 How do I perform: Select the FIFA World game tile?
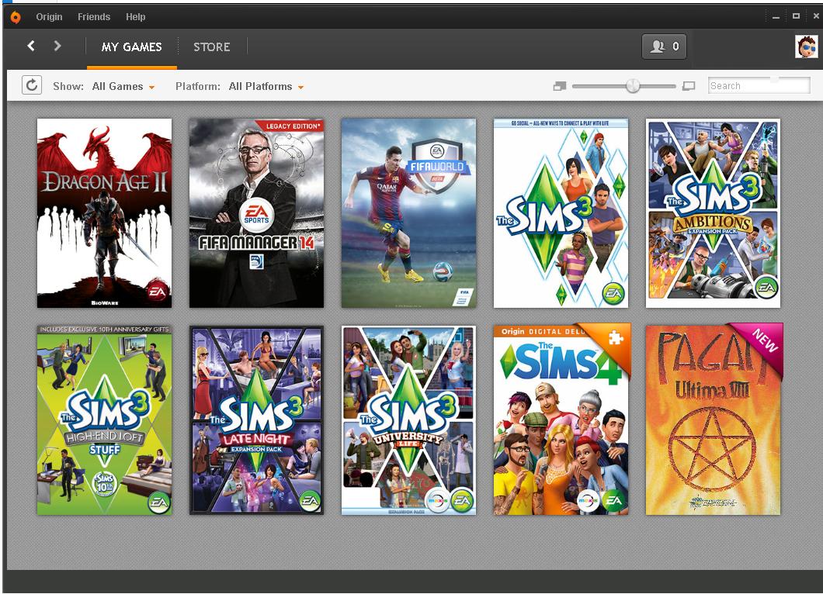pos(409,212)
